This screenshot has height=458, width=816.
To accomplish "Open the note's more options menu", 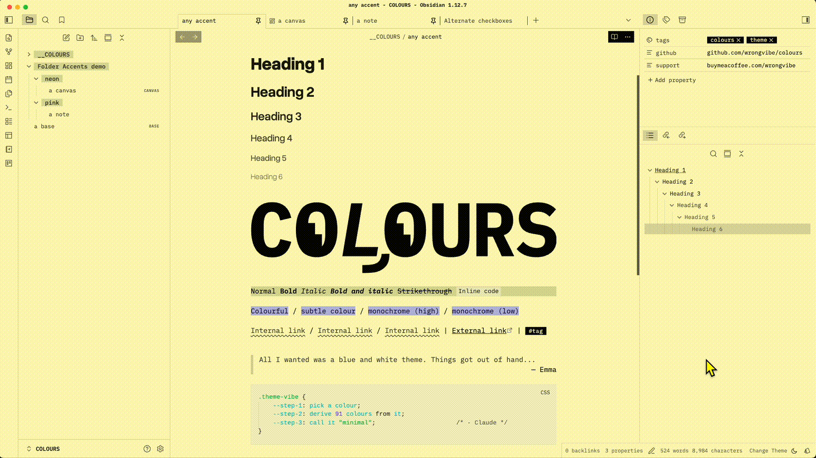I will [x=628, y=37].
